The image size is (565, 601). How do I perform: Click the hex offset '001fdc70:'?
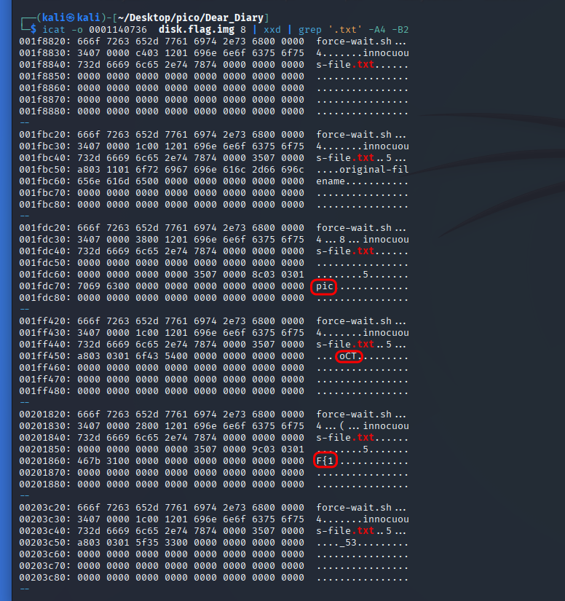coord(45,286)
